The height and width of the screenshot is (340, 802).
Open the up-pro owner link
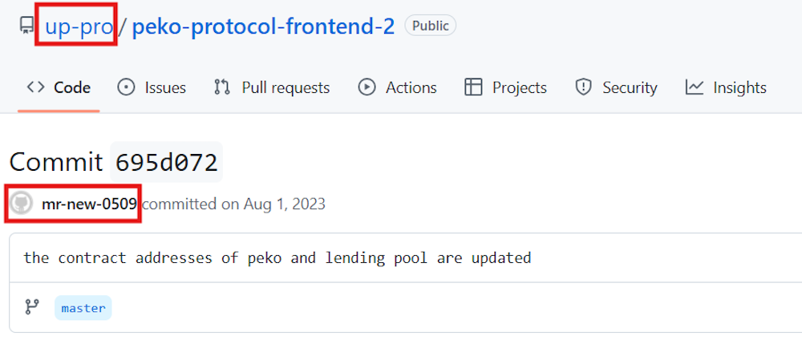(79, 26)
